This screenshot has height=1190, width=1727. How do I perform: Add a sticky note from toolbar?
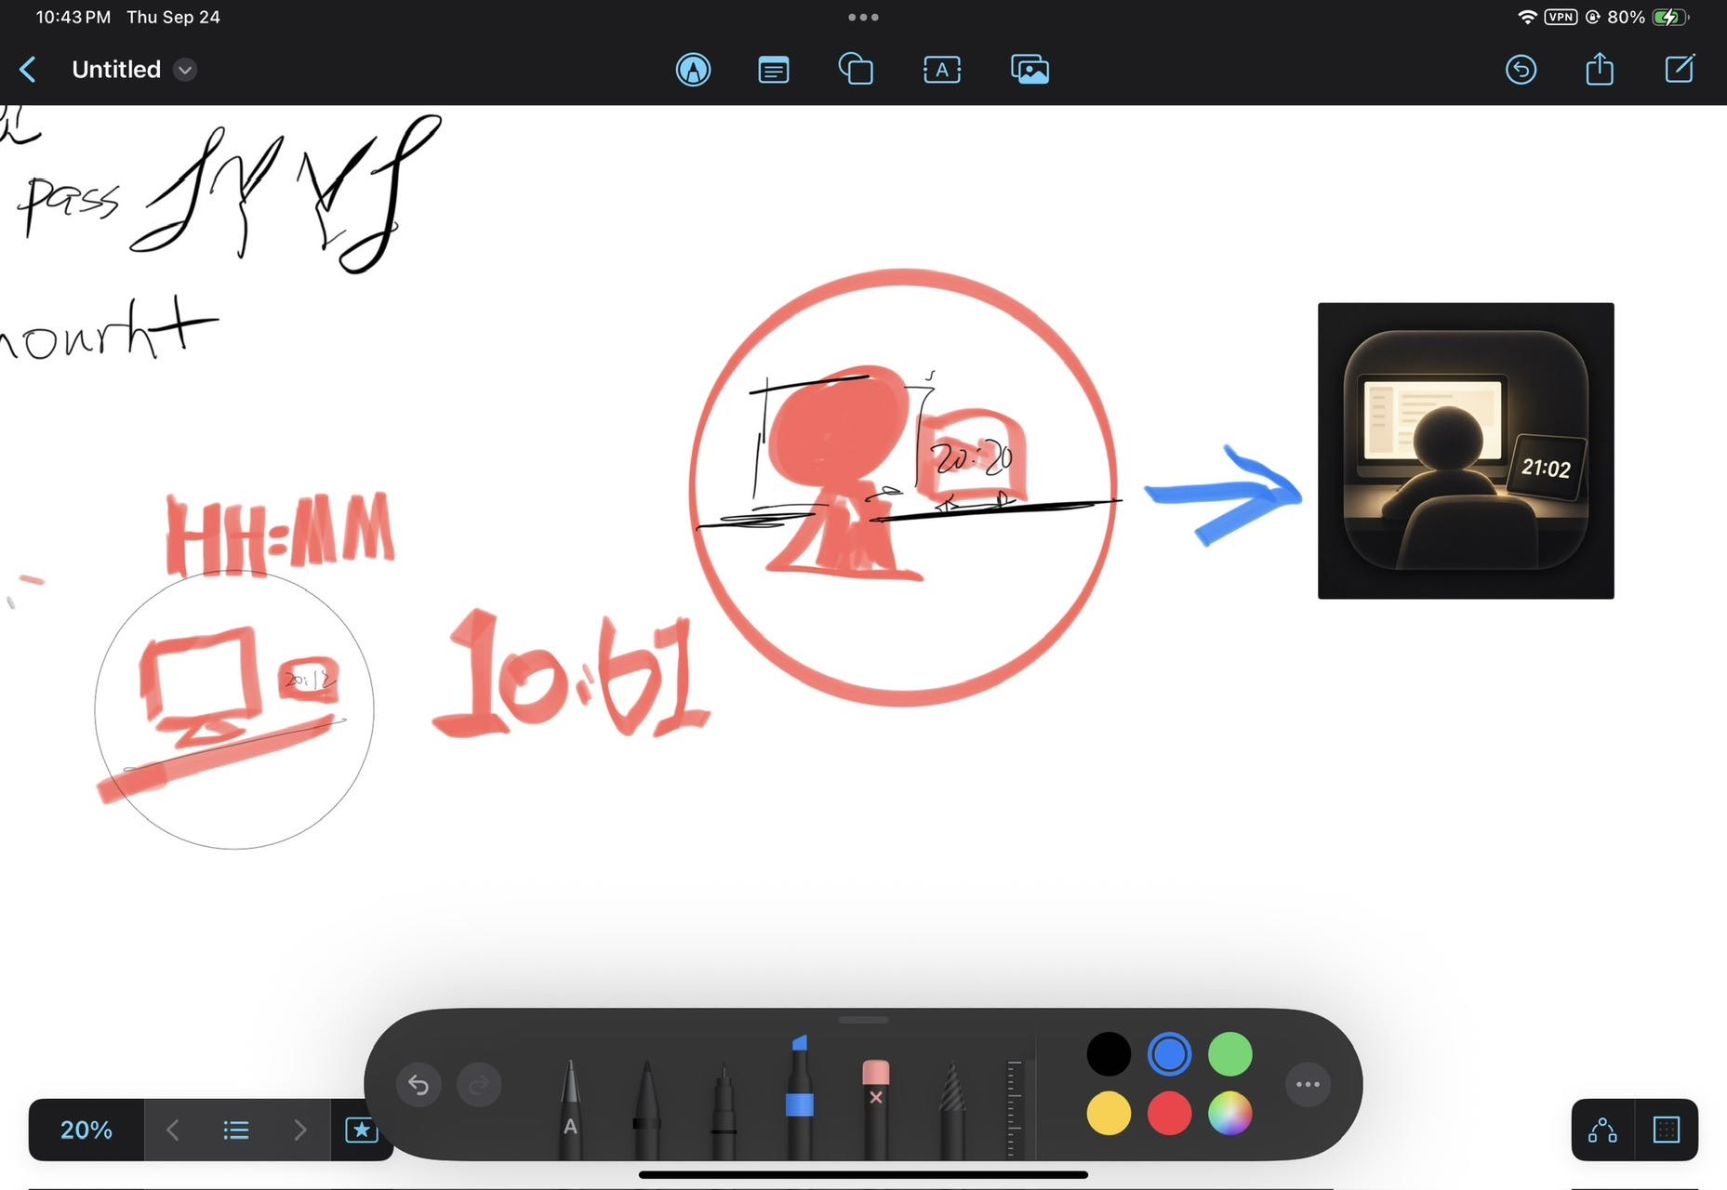(x=774, y=70)
